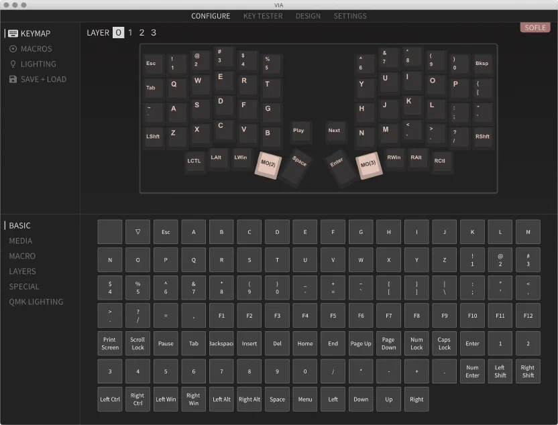The image size is (558, 425).
Task: Select the BASIC keycode category
Action: pyautogui.click(x=19, y=225)
